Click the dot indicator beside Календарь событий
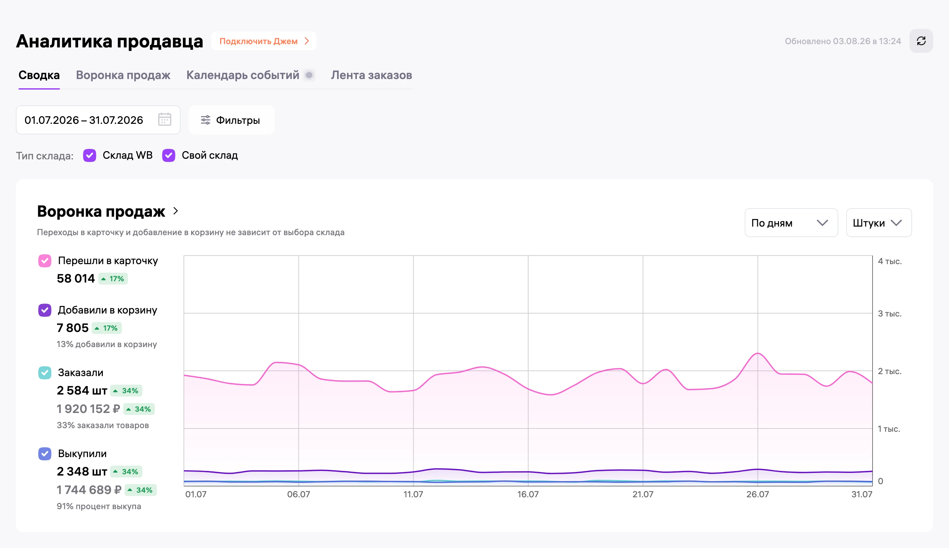Screen dimensions: 949x548 [x=309, y=75]
